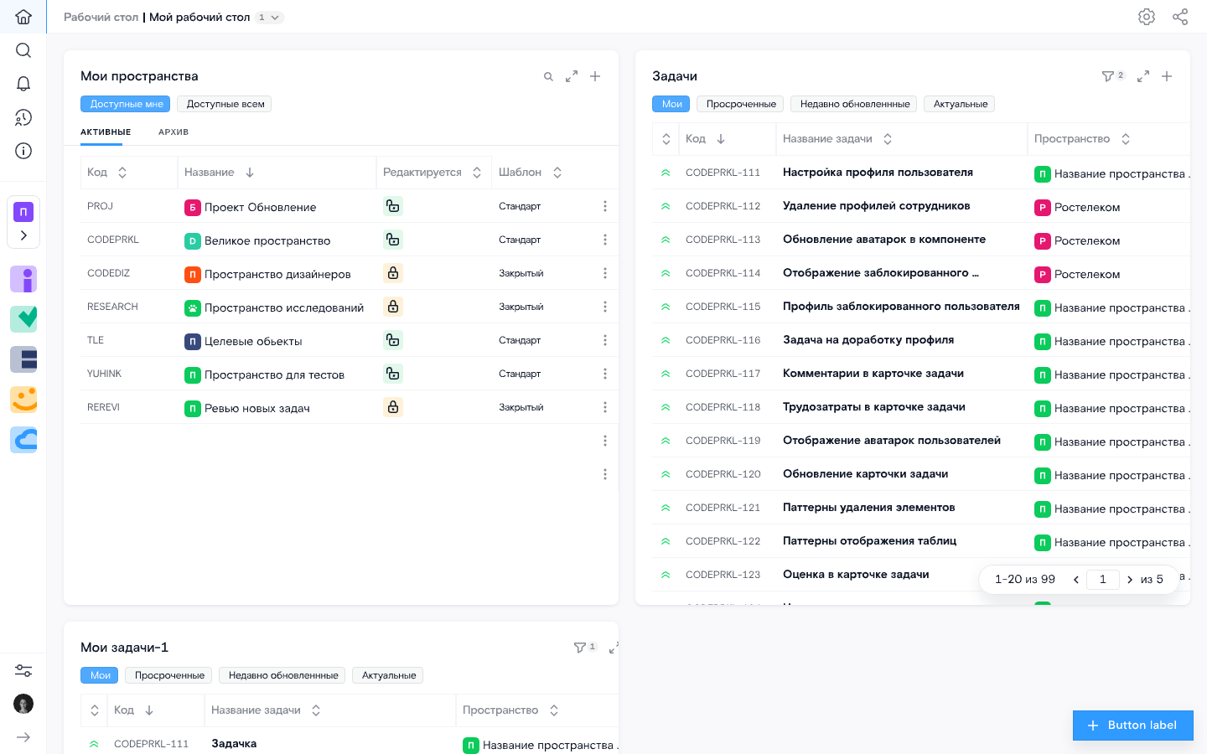Open the Мой рабочий стол dropdown
Viewport: 1207px width, 754px height.
274,18
